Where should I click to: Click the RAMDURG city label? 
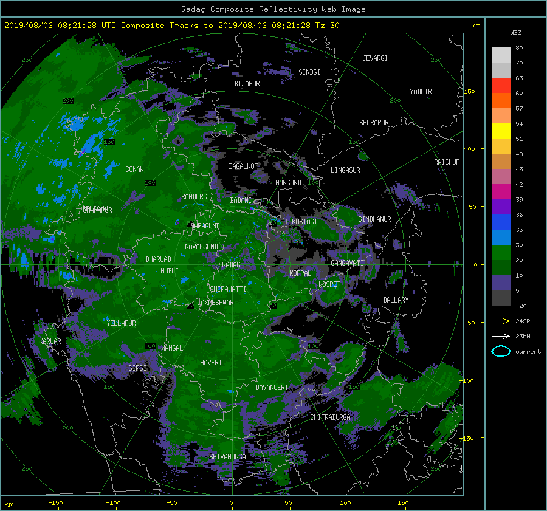[x=194, y=197]
